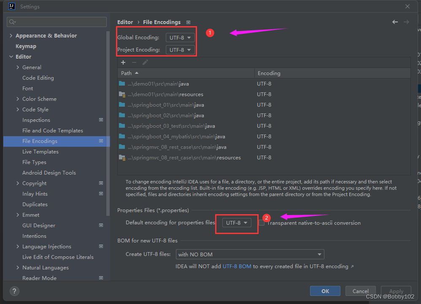Select Font settings page
421x304 pixels.
click(x=28, y=88)
